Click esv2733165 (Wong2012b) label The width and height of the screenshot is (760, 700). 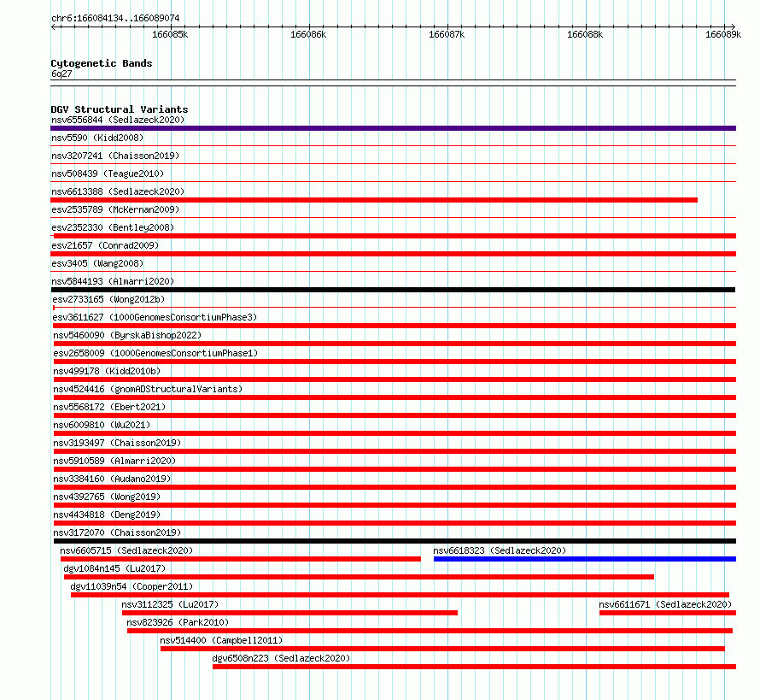click(108, 299)
